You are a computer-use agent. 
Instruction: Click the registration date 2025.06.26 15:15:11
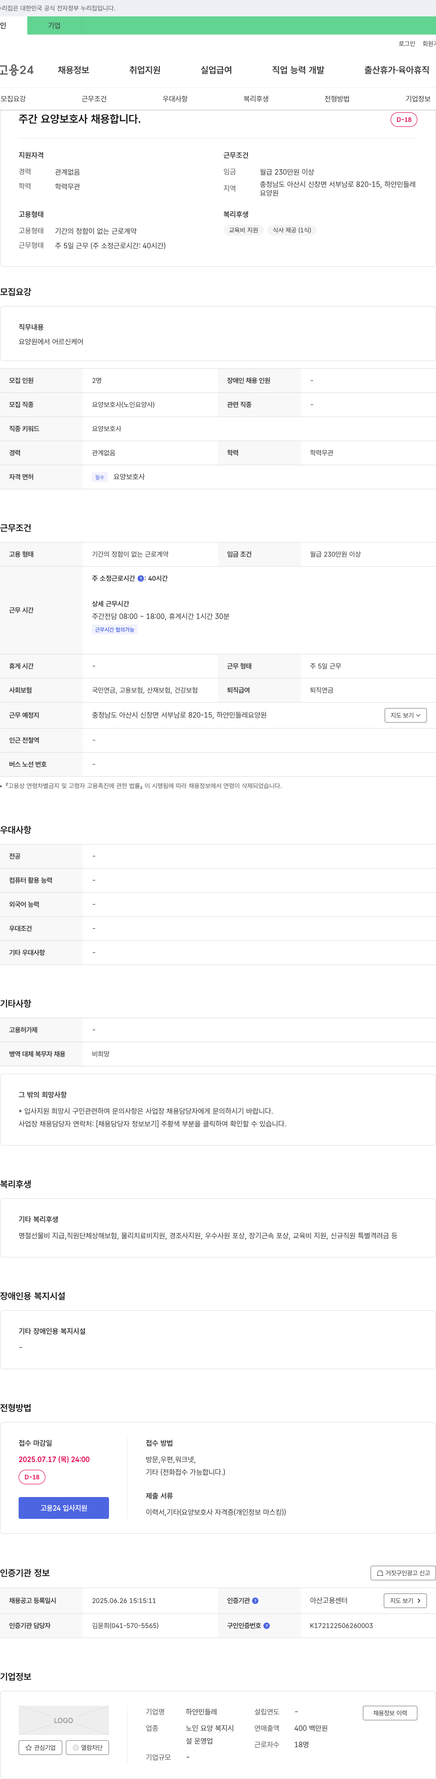click(124, 1600)
